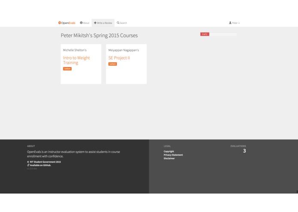Click the About info icon

click(81, 23)
